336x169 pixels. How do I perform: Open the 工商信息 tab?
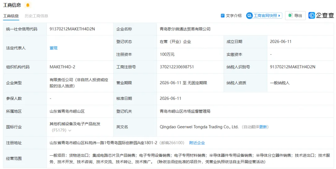click(x=11, y=16)
